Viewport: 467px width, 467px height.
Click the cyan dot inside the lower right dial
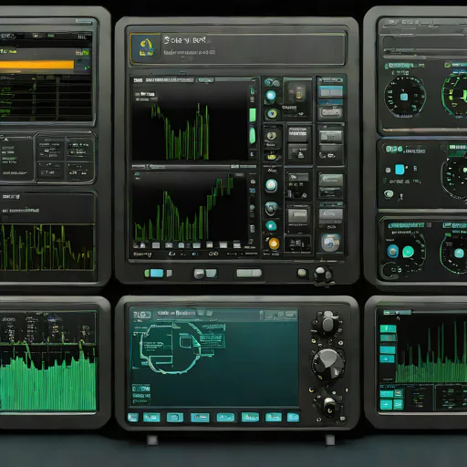click(x=459, y=253)
